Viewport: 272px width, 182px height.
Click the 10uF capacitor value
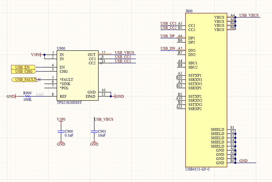pos(102,135)
